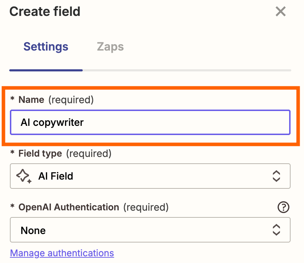
Task: Click the "Create field" panel heading
Action: (45, 12)
